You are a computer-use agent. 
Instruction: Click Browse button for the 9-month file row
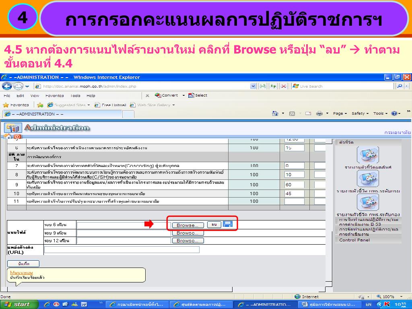[x=187, y=233]
